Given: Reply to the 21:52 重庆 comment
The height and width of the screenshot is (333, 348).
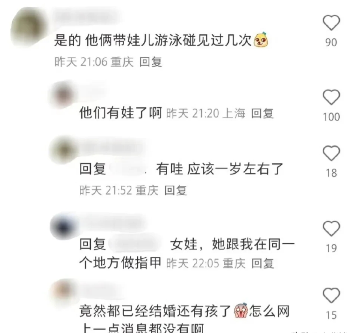Looking at the screenshot, I should tap(176, 191).
